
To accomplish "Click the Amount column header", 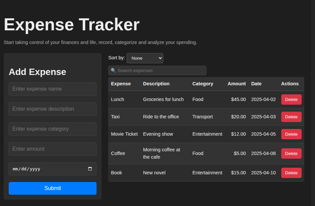I will (237, 84).
